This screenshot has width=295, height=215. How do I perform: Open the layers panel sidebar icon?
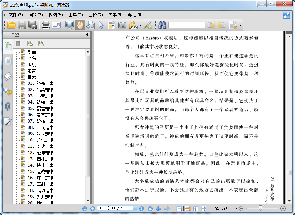[x=8, y=76]
